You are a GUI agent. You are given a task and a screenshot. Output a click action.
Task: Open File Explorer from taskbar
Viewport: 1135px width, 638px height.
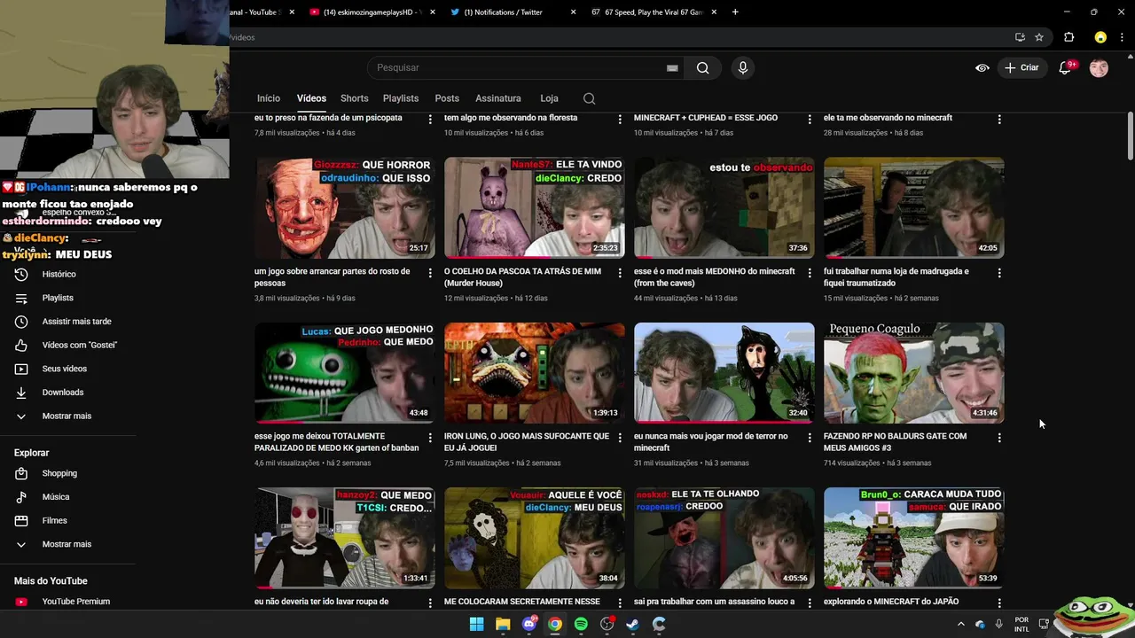[503, 624]
